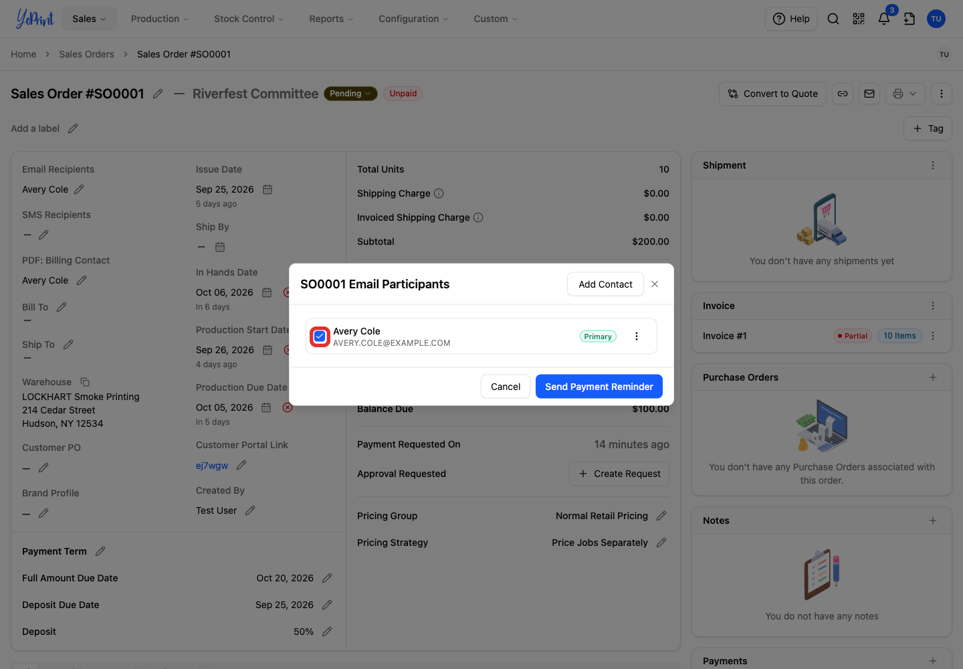963x669 pixels.
Task: Edit the Pricing Group value
Action: (x=661, y=516)
